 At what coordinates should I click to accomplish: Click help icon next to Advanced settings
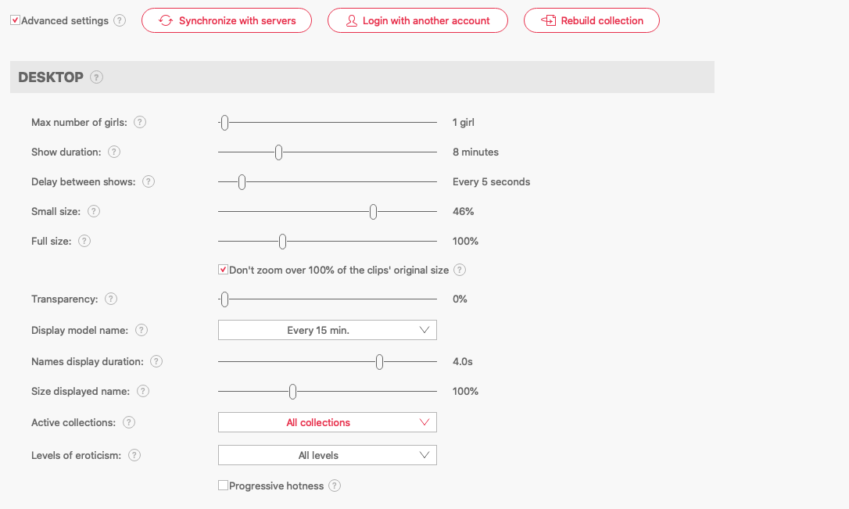click(x=119, y=21)
